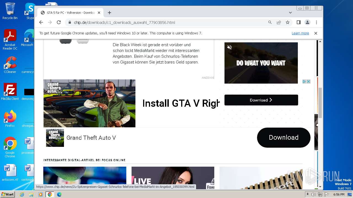Launch Internet Explorer from taskbar
353x198 pixels.
(22, 194)
